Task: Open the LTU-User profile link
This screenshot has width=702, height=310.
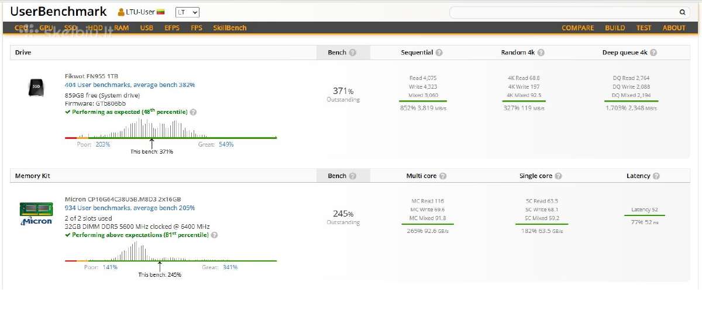Action: click(140, 12)
